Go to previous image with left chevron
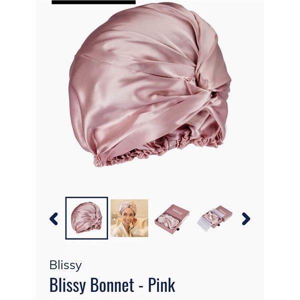The image size is (300, 300). (53, 218)
